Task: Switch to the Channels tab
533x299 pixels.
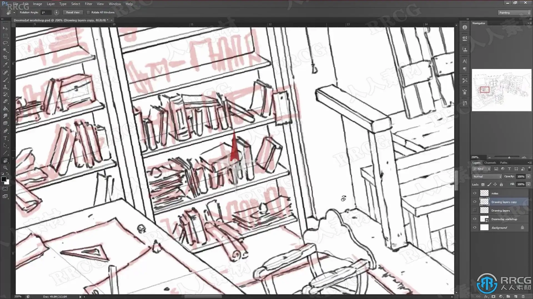Action: 490,163
